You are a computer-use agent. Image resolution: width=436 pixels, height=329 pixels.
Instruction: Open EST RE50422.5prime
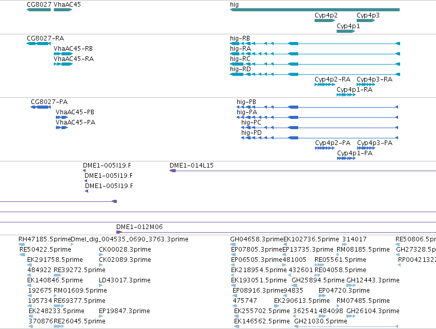point(23,255)
